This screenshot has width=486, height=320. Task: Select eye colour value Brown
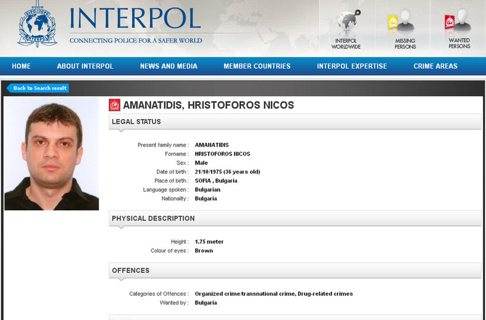(204, 251)
